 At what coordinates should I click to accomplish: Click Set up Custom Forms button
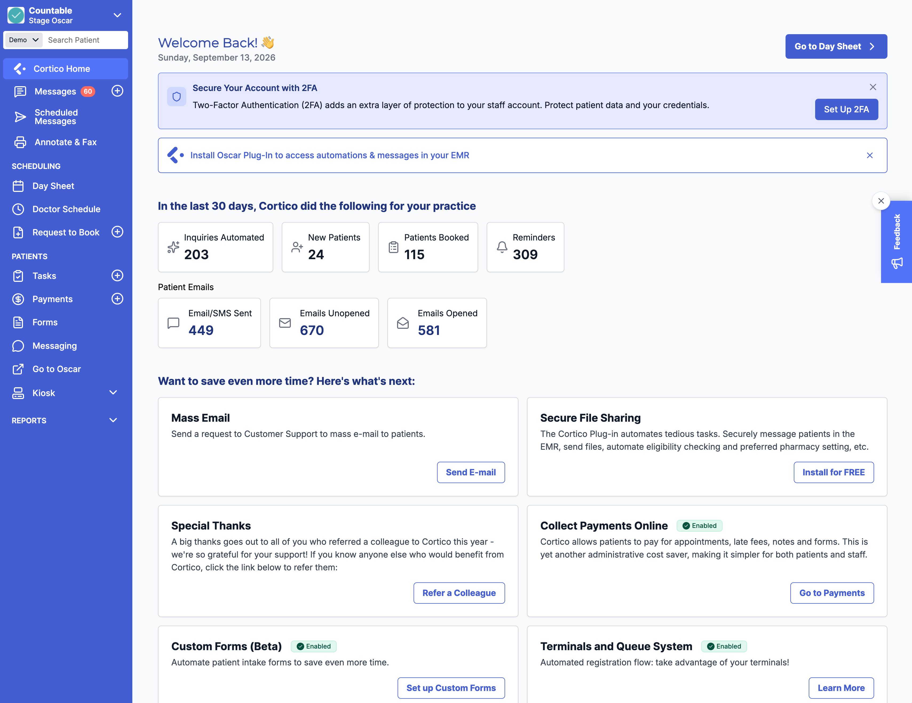(x=451, y=688)
